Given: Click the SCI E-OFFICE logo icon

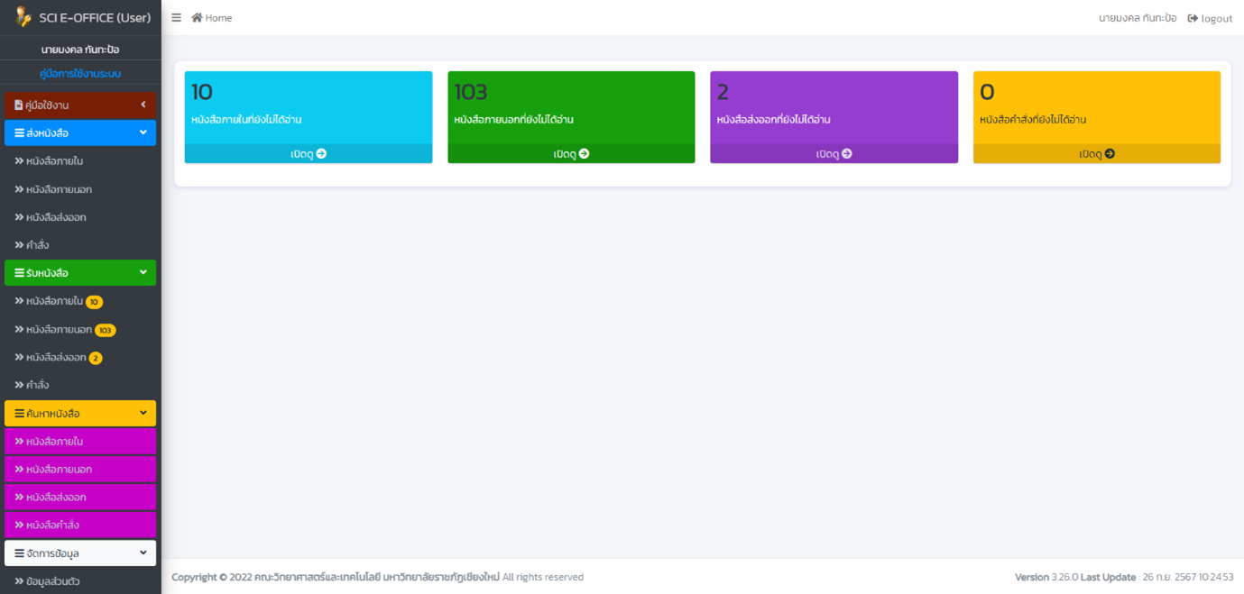Looking at the screenshot, I should 23,17.
